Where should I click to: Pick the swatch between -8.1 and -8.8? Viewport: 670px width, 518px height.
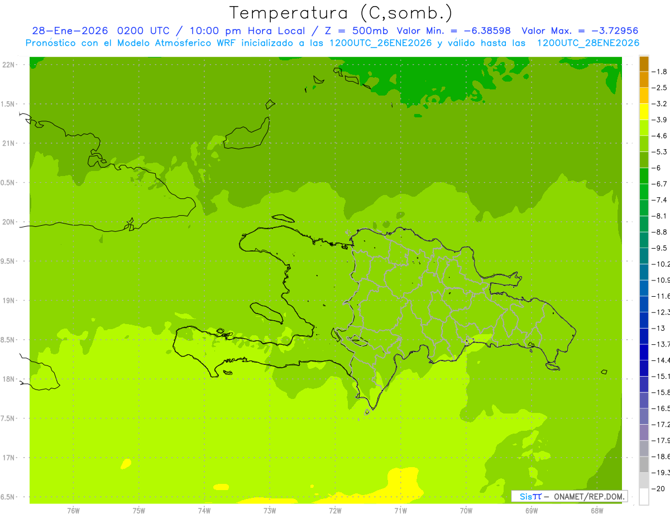644,224
